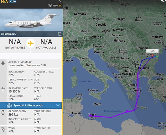Click the yellow airplane route icon
Screen dimensions: 166x135
[x=31, y=43]
